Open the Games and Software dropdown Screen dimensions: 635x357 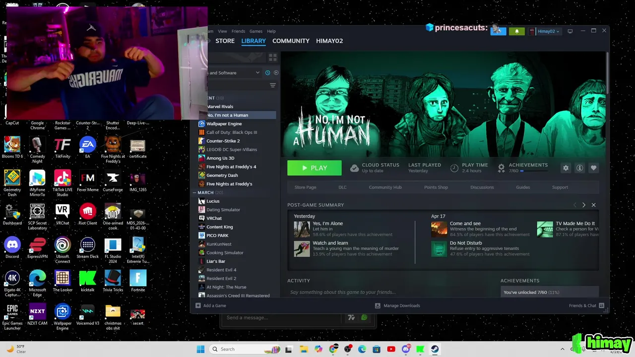point(234,73)
